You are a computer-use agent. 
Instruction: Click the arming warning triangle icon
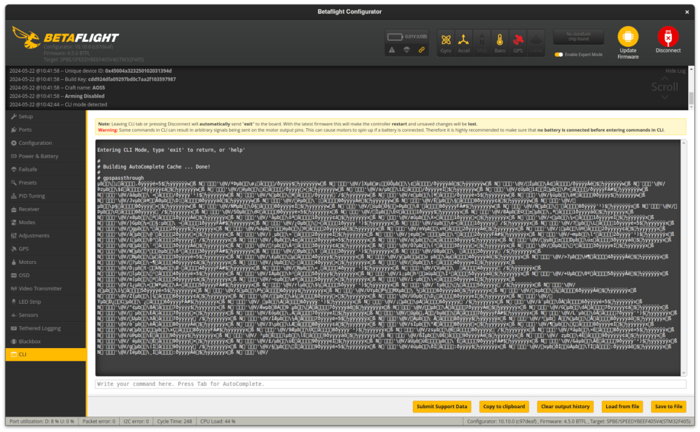[391, 50]
